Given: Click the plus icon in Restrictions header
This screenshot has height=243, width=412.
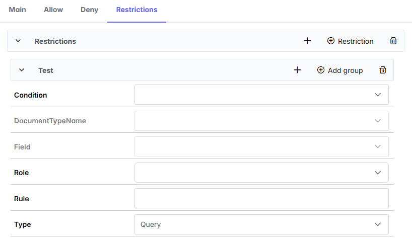Looking at the screenshot, I should [307, 41].
